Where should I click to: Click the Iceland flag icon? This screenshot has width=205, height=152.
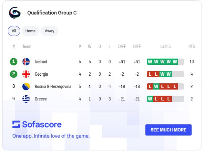coord(26,62)
